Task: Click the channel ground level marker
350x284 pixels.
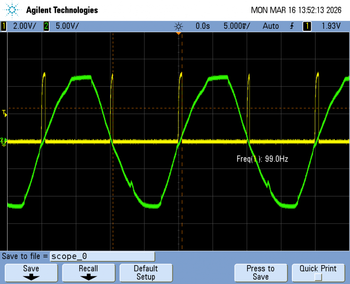Action: pyautogui.click(x=4, y=141)
